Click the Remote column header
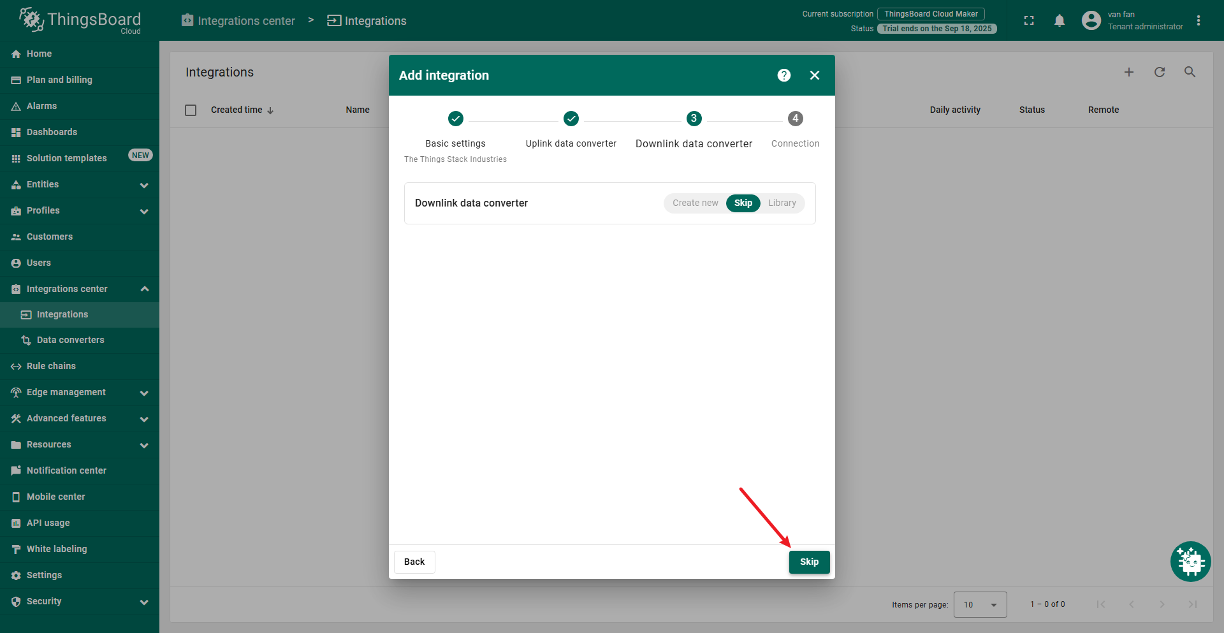Viewport: 1224px width, 633px height. (x=1104, y=110)
